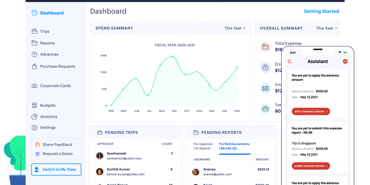Click the blue clock icon in Overall Summary

(x=265, y=68)
